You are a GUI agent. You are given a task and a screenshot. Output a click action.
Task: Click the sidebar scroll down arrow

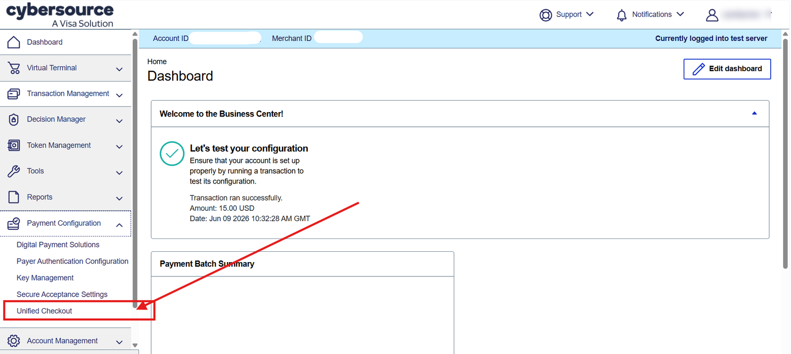pos(135,345)
